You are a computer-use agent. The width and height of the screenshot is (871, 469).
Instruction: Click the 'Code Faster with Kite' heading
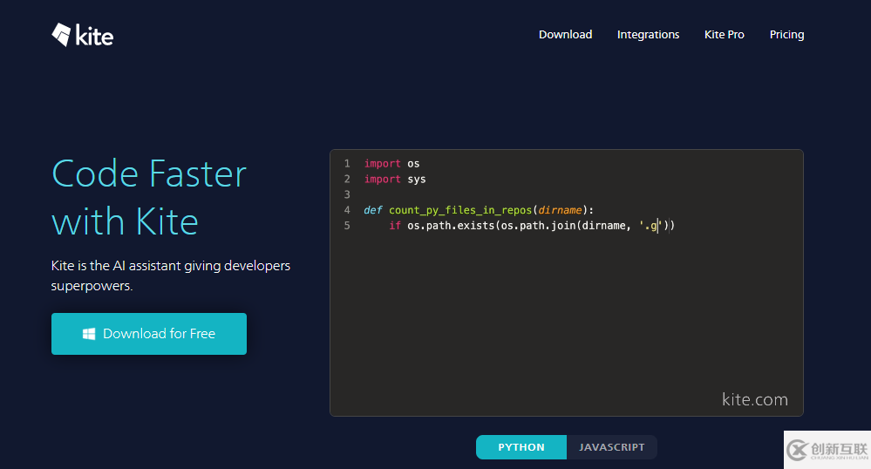[x=149, y=197]
